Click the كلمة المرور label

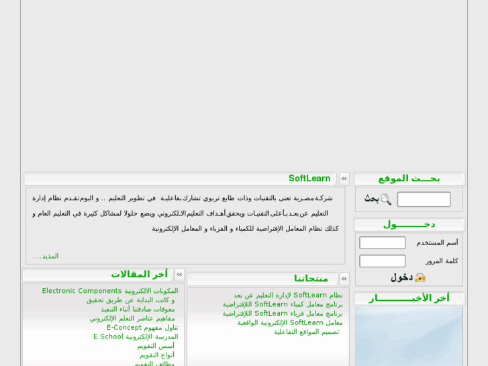click(x=442, y=261)
